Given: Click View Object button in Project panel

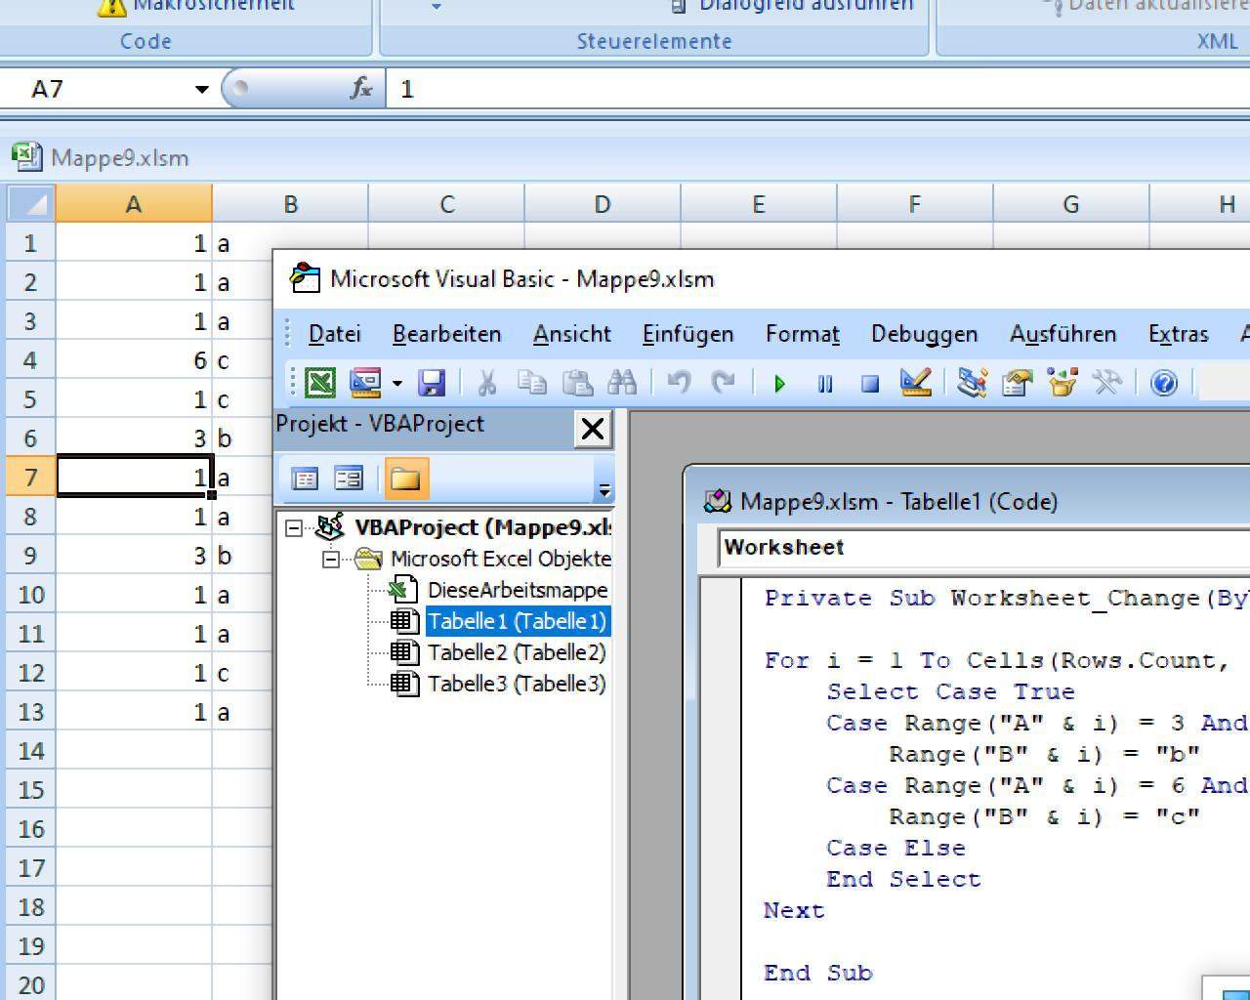Looking at the screenshot, I should click(x=349, y=479).
